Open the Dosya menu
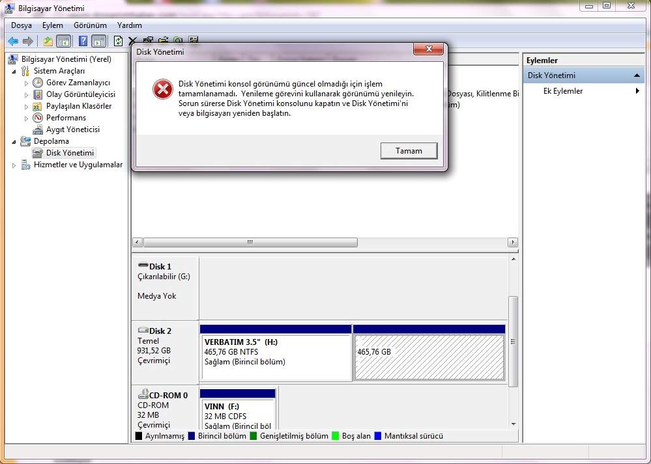Screen dimensions: 651x464 22,25
